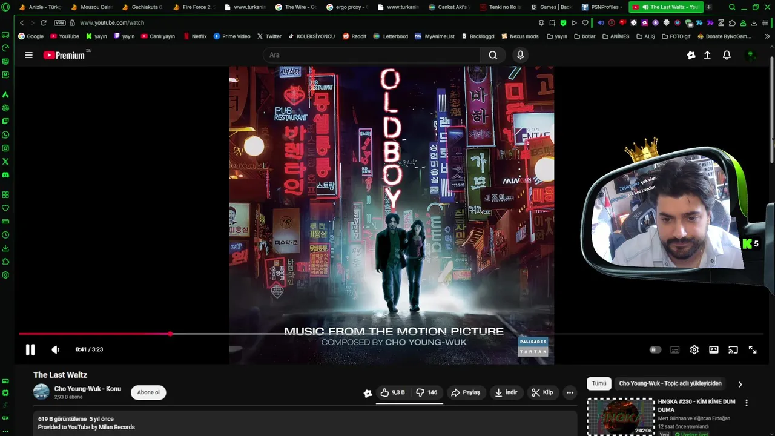Open more actions three-dot menu under video
The height and width of the screenshot is (436, 775).
coord(570,392)
